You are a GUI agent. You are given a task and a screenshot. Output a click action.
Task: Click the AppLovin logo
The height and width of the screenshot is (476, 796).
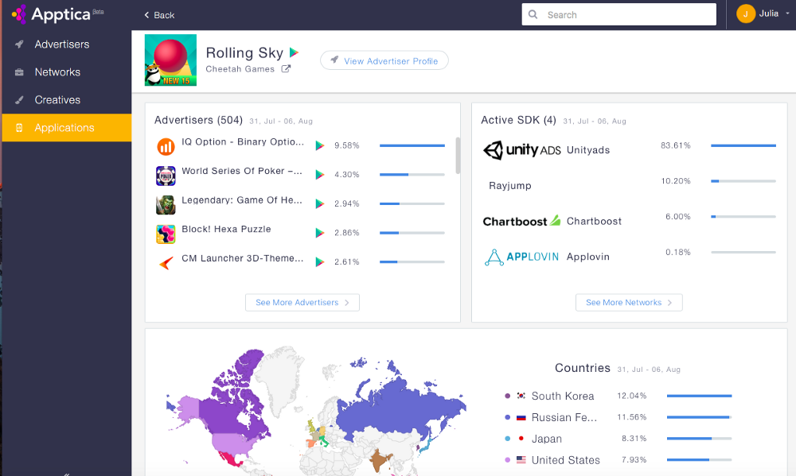(521, 257)
